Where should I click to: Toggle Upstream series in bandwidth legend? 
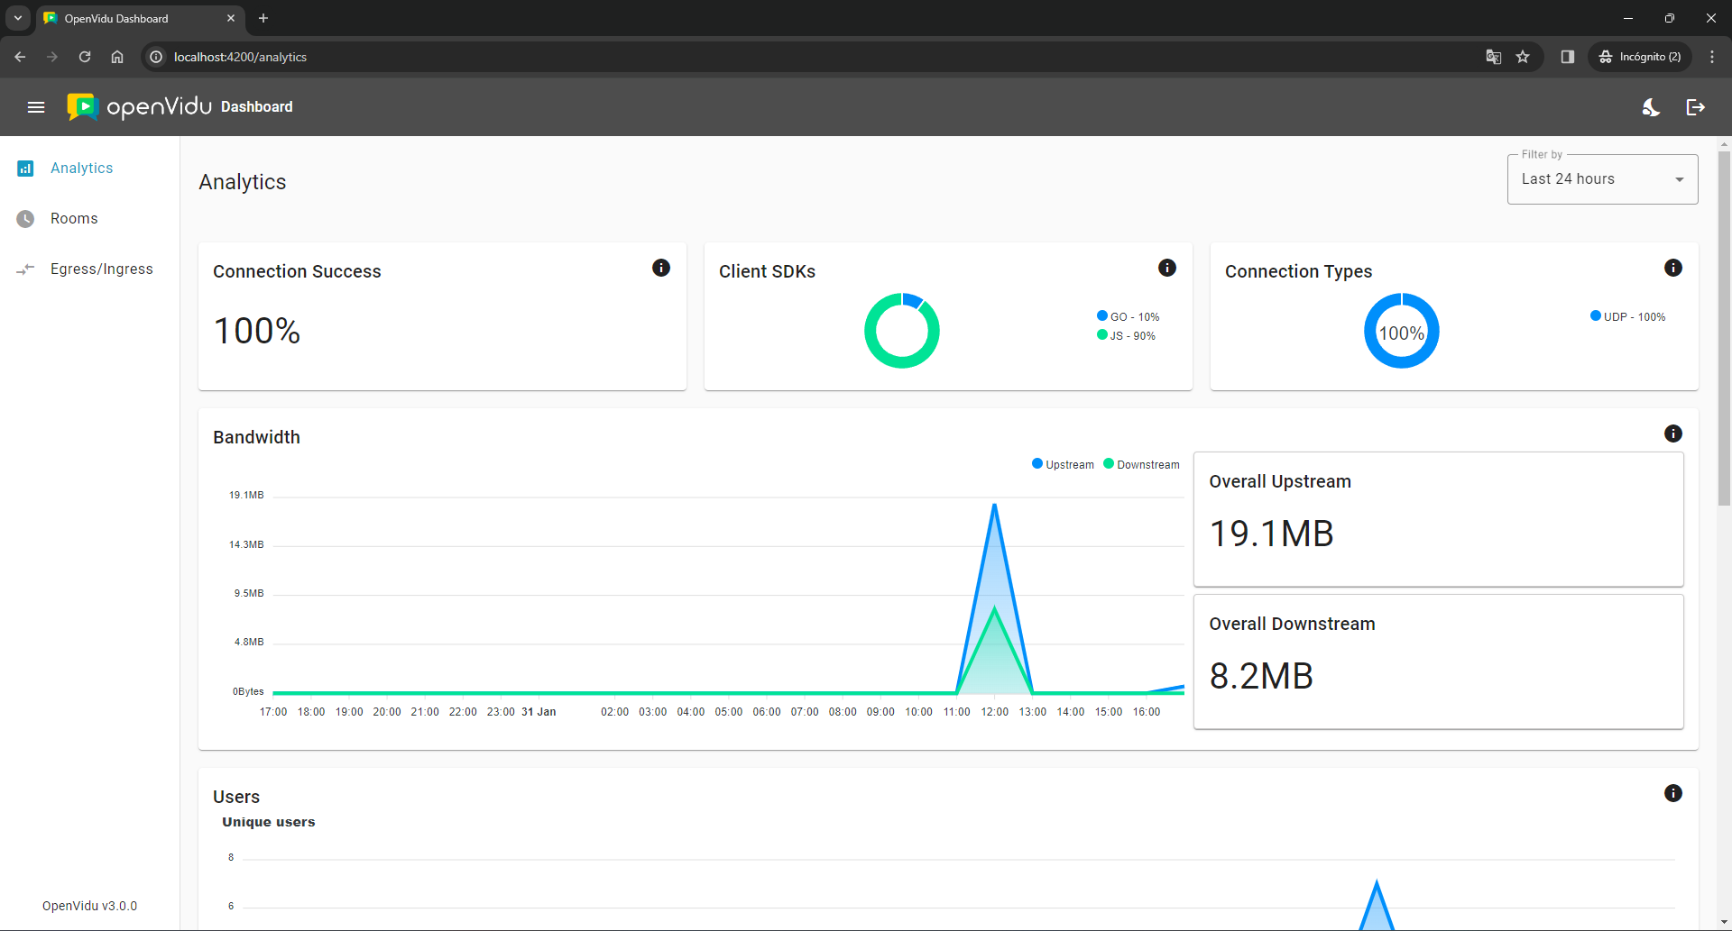(1063, 465)
